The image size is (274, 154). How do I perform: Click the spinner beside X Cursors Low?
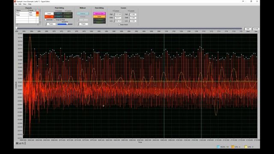click(114, 21)
